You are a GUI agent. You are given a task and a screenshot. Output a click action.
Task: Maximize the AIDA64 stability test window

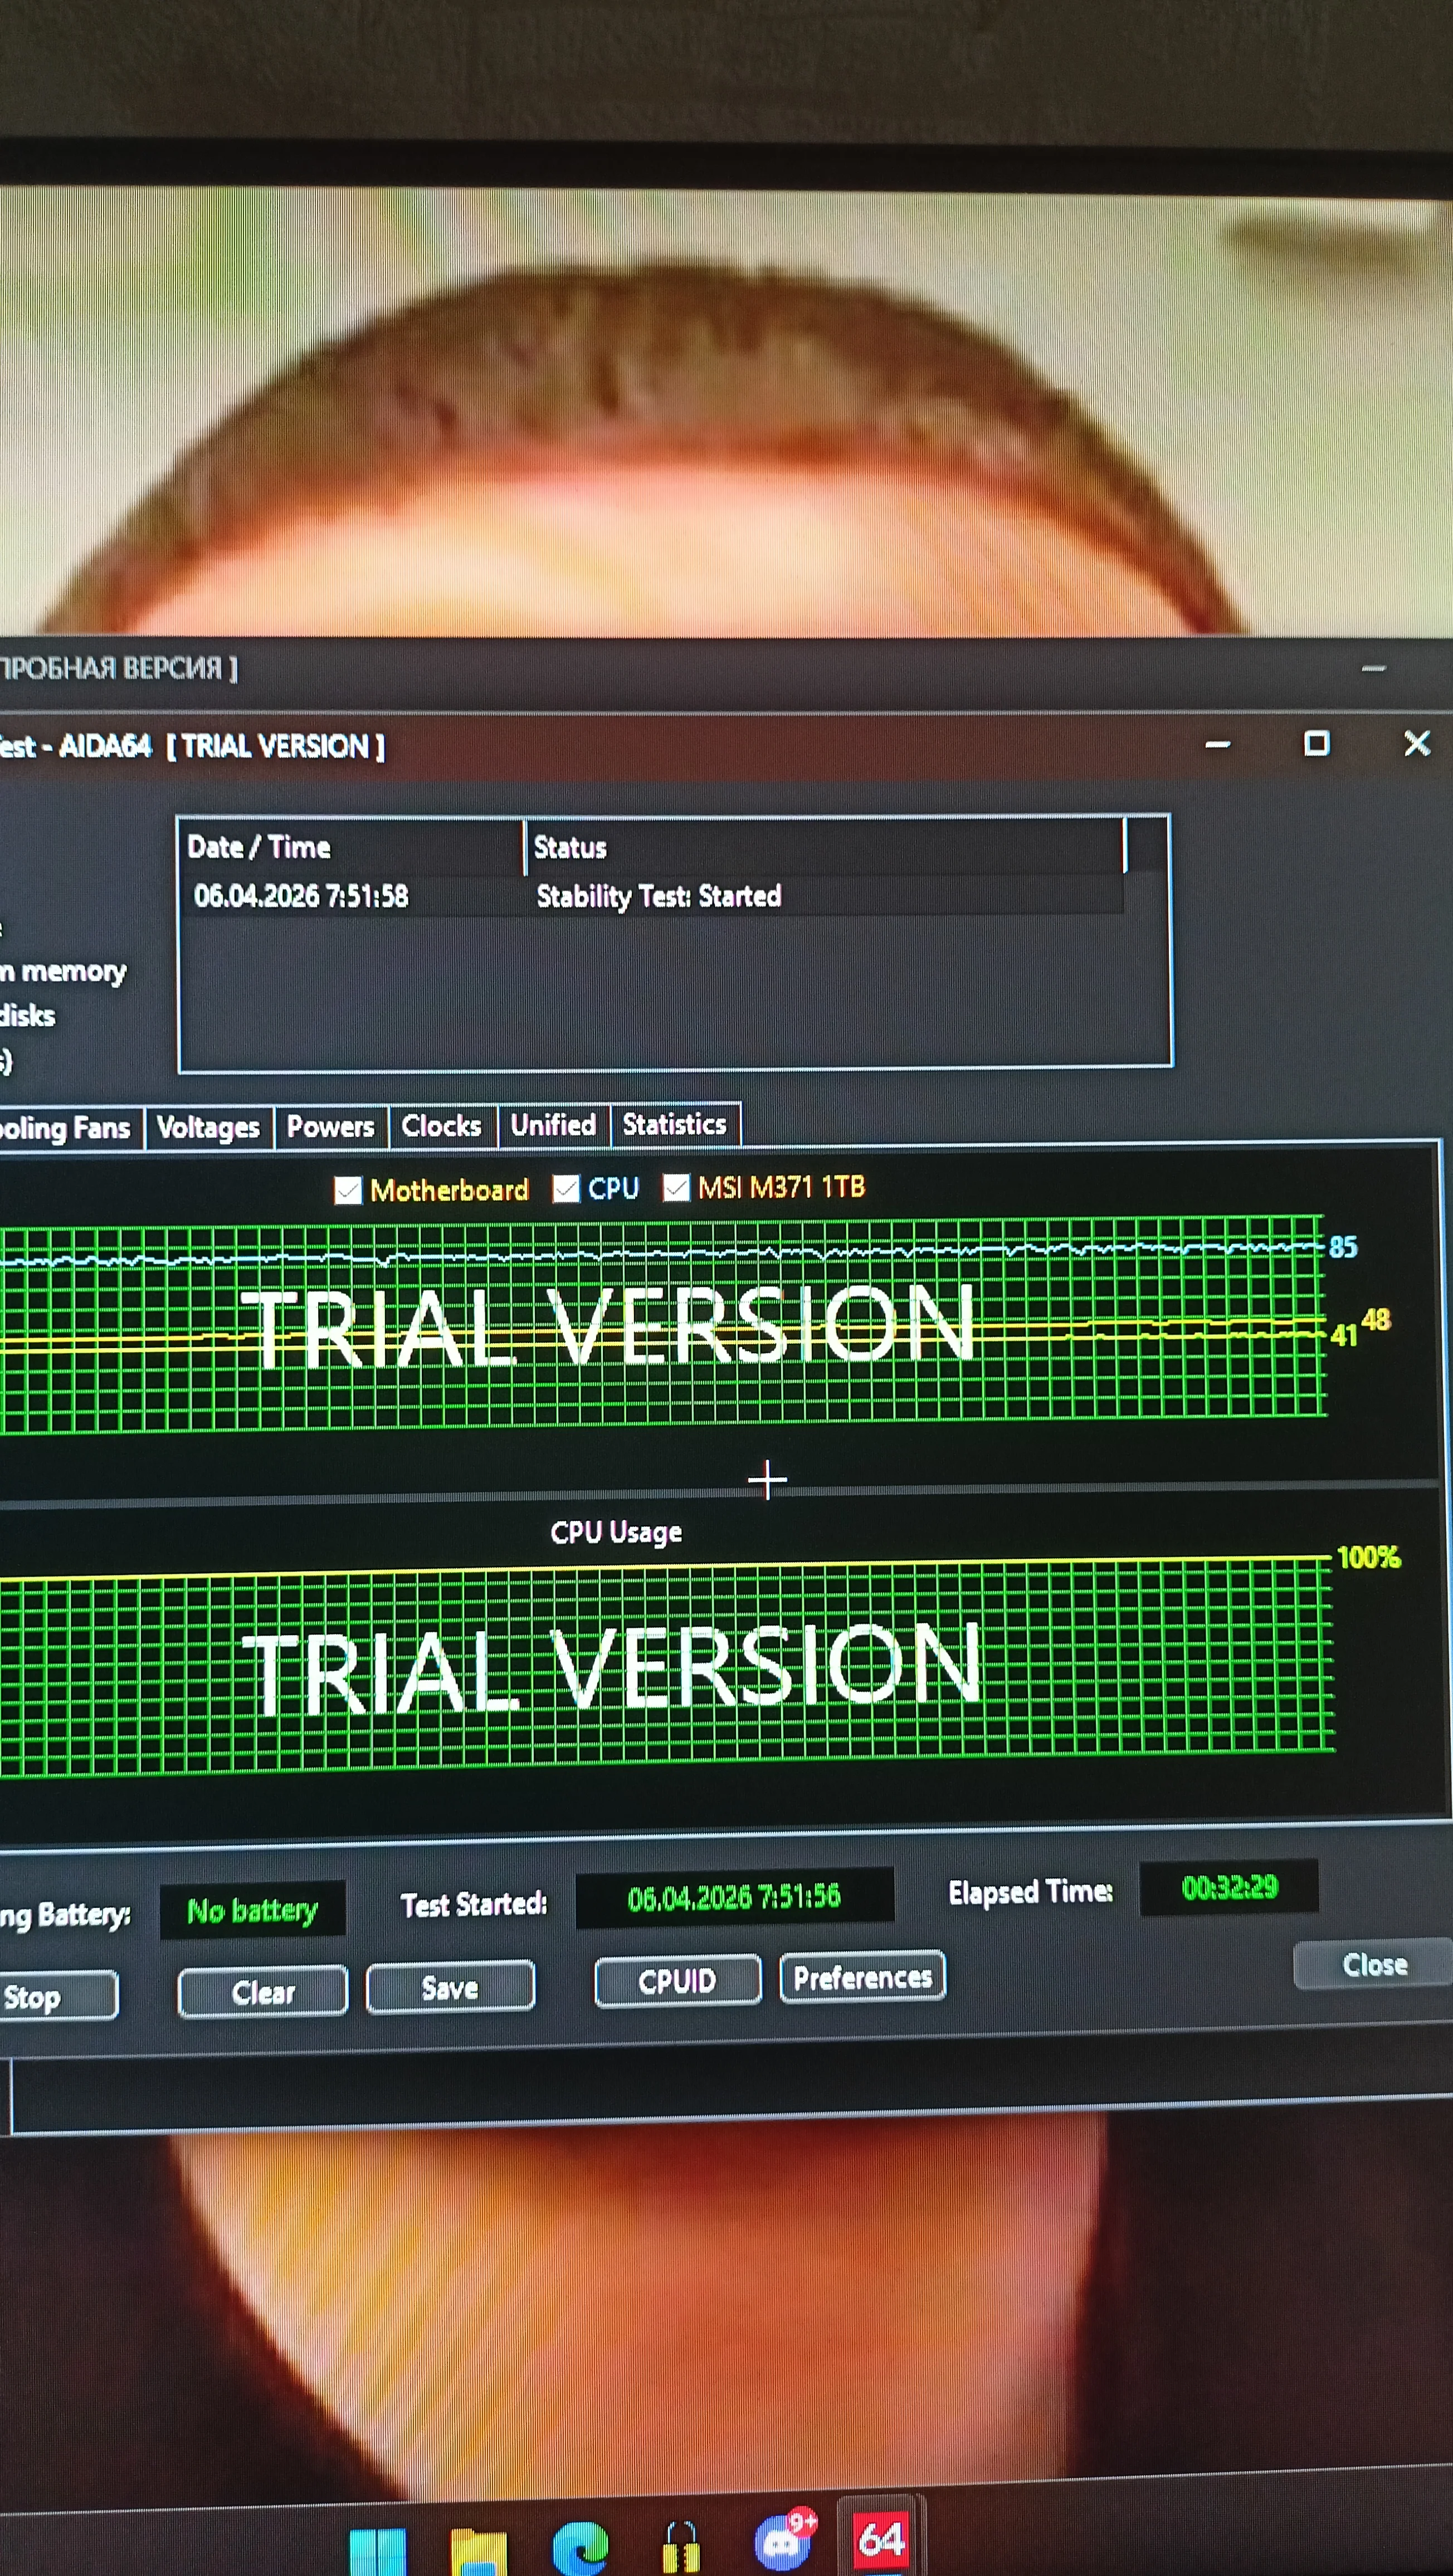[1316, 743]
